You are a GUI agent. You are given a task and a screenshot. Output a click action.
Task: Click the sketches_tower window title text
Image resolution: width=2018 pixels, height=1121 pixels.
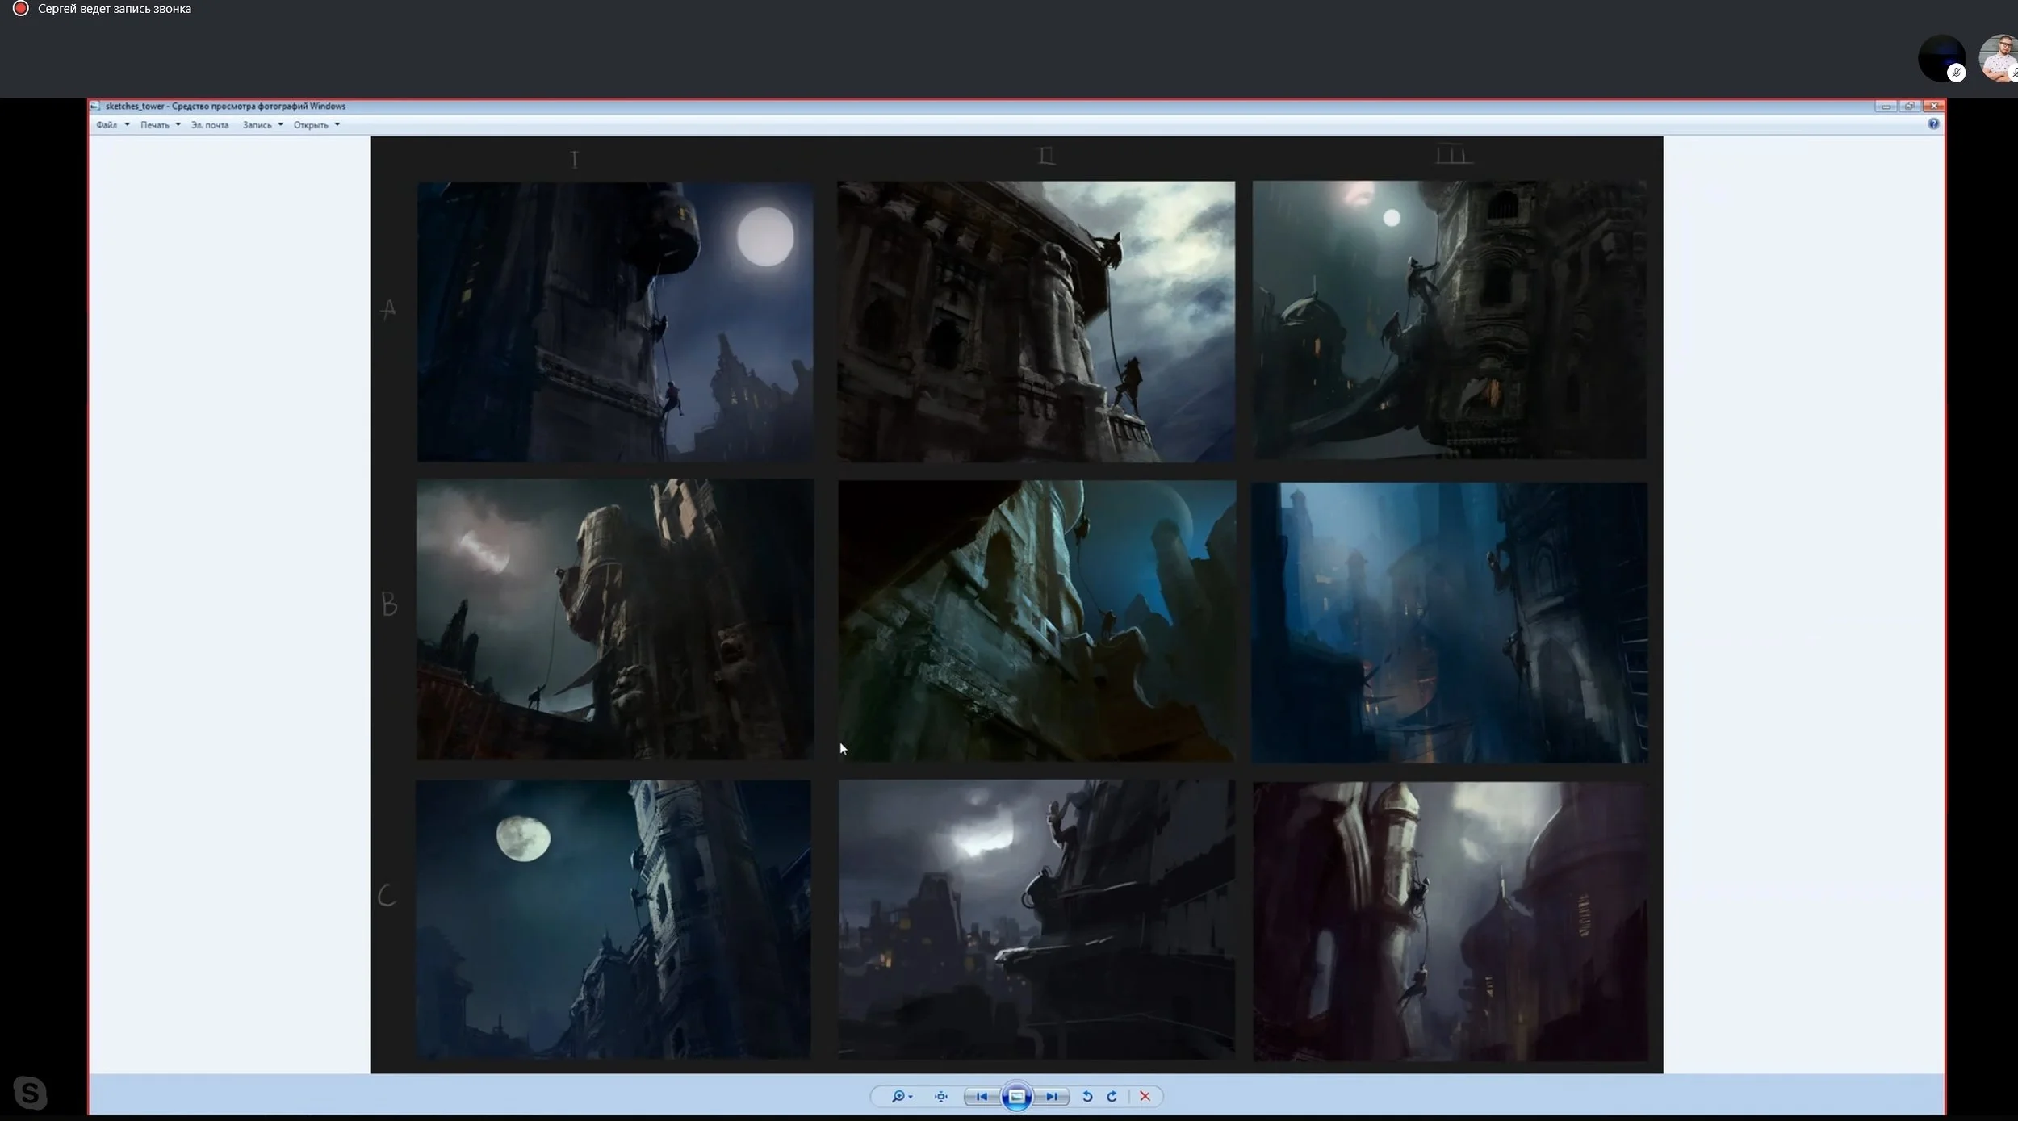pos(225,107)
